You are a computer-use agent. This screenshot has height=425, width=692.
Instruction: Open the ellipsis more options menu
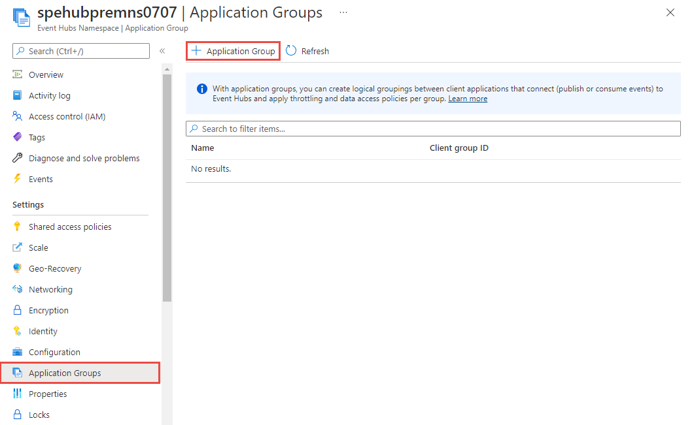coord(343,13)
